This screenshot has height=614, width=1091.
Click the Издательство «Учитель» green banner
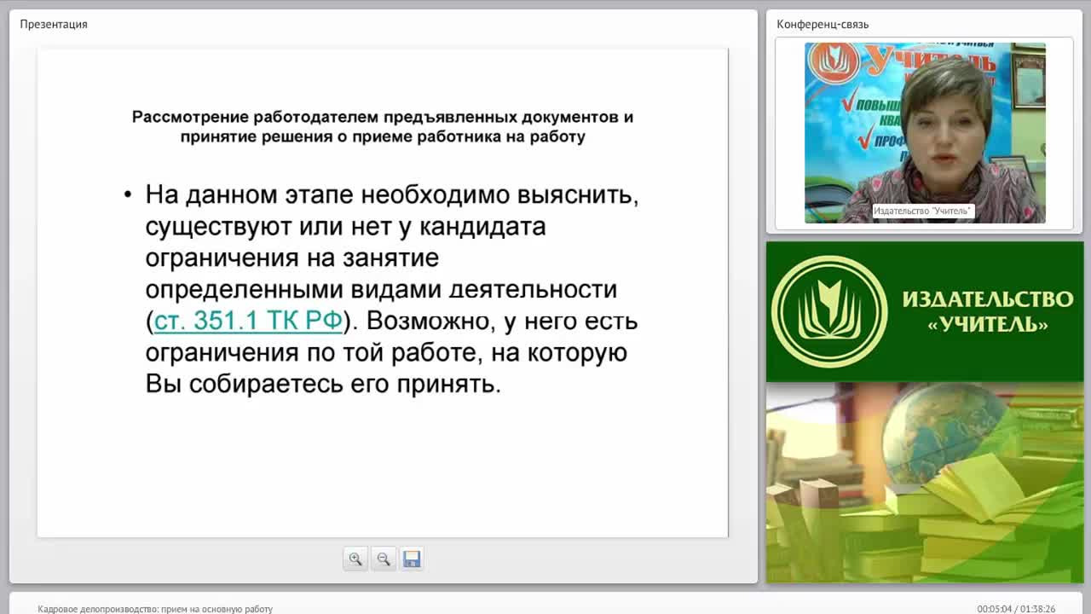(925, 312)
